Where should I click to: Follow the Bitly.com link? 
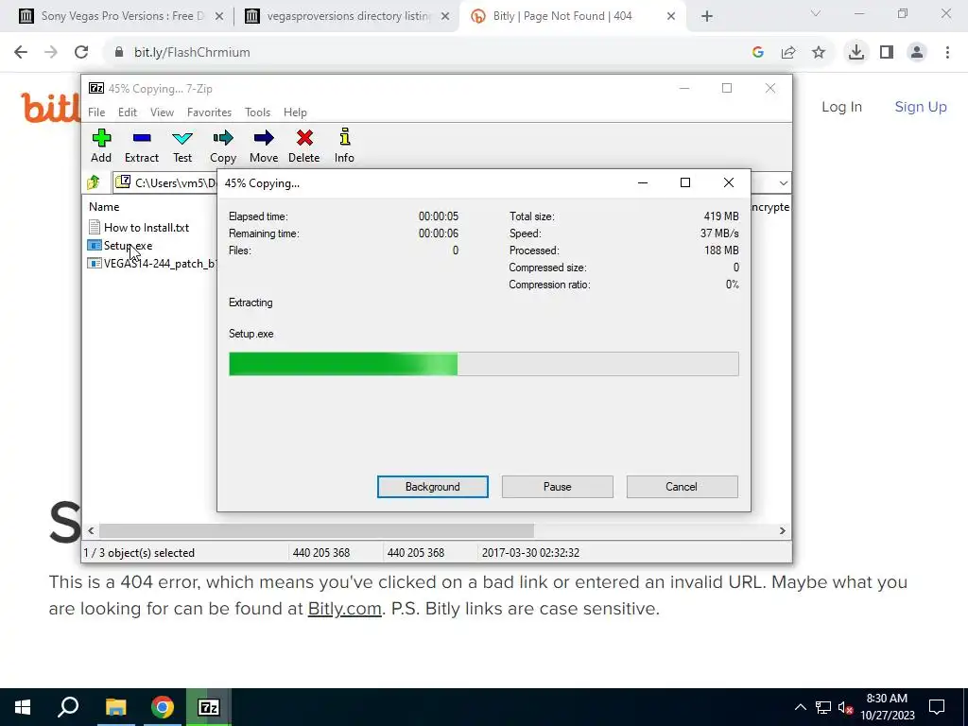click(x=344, y=609)
